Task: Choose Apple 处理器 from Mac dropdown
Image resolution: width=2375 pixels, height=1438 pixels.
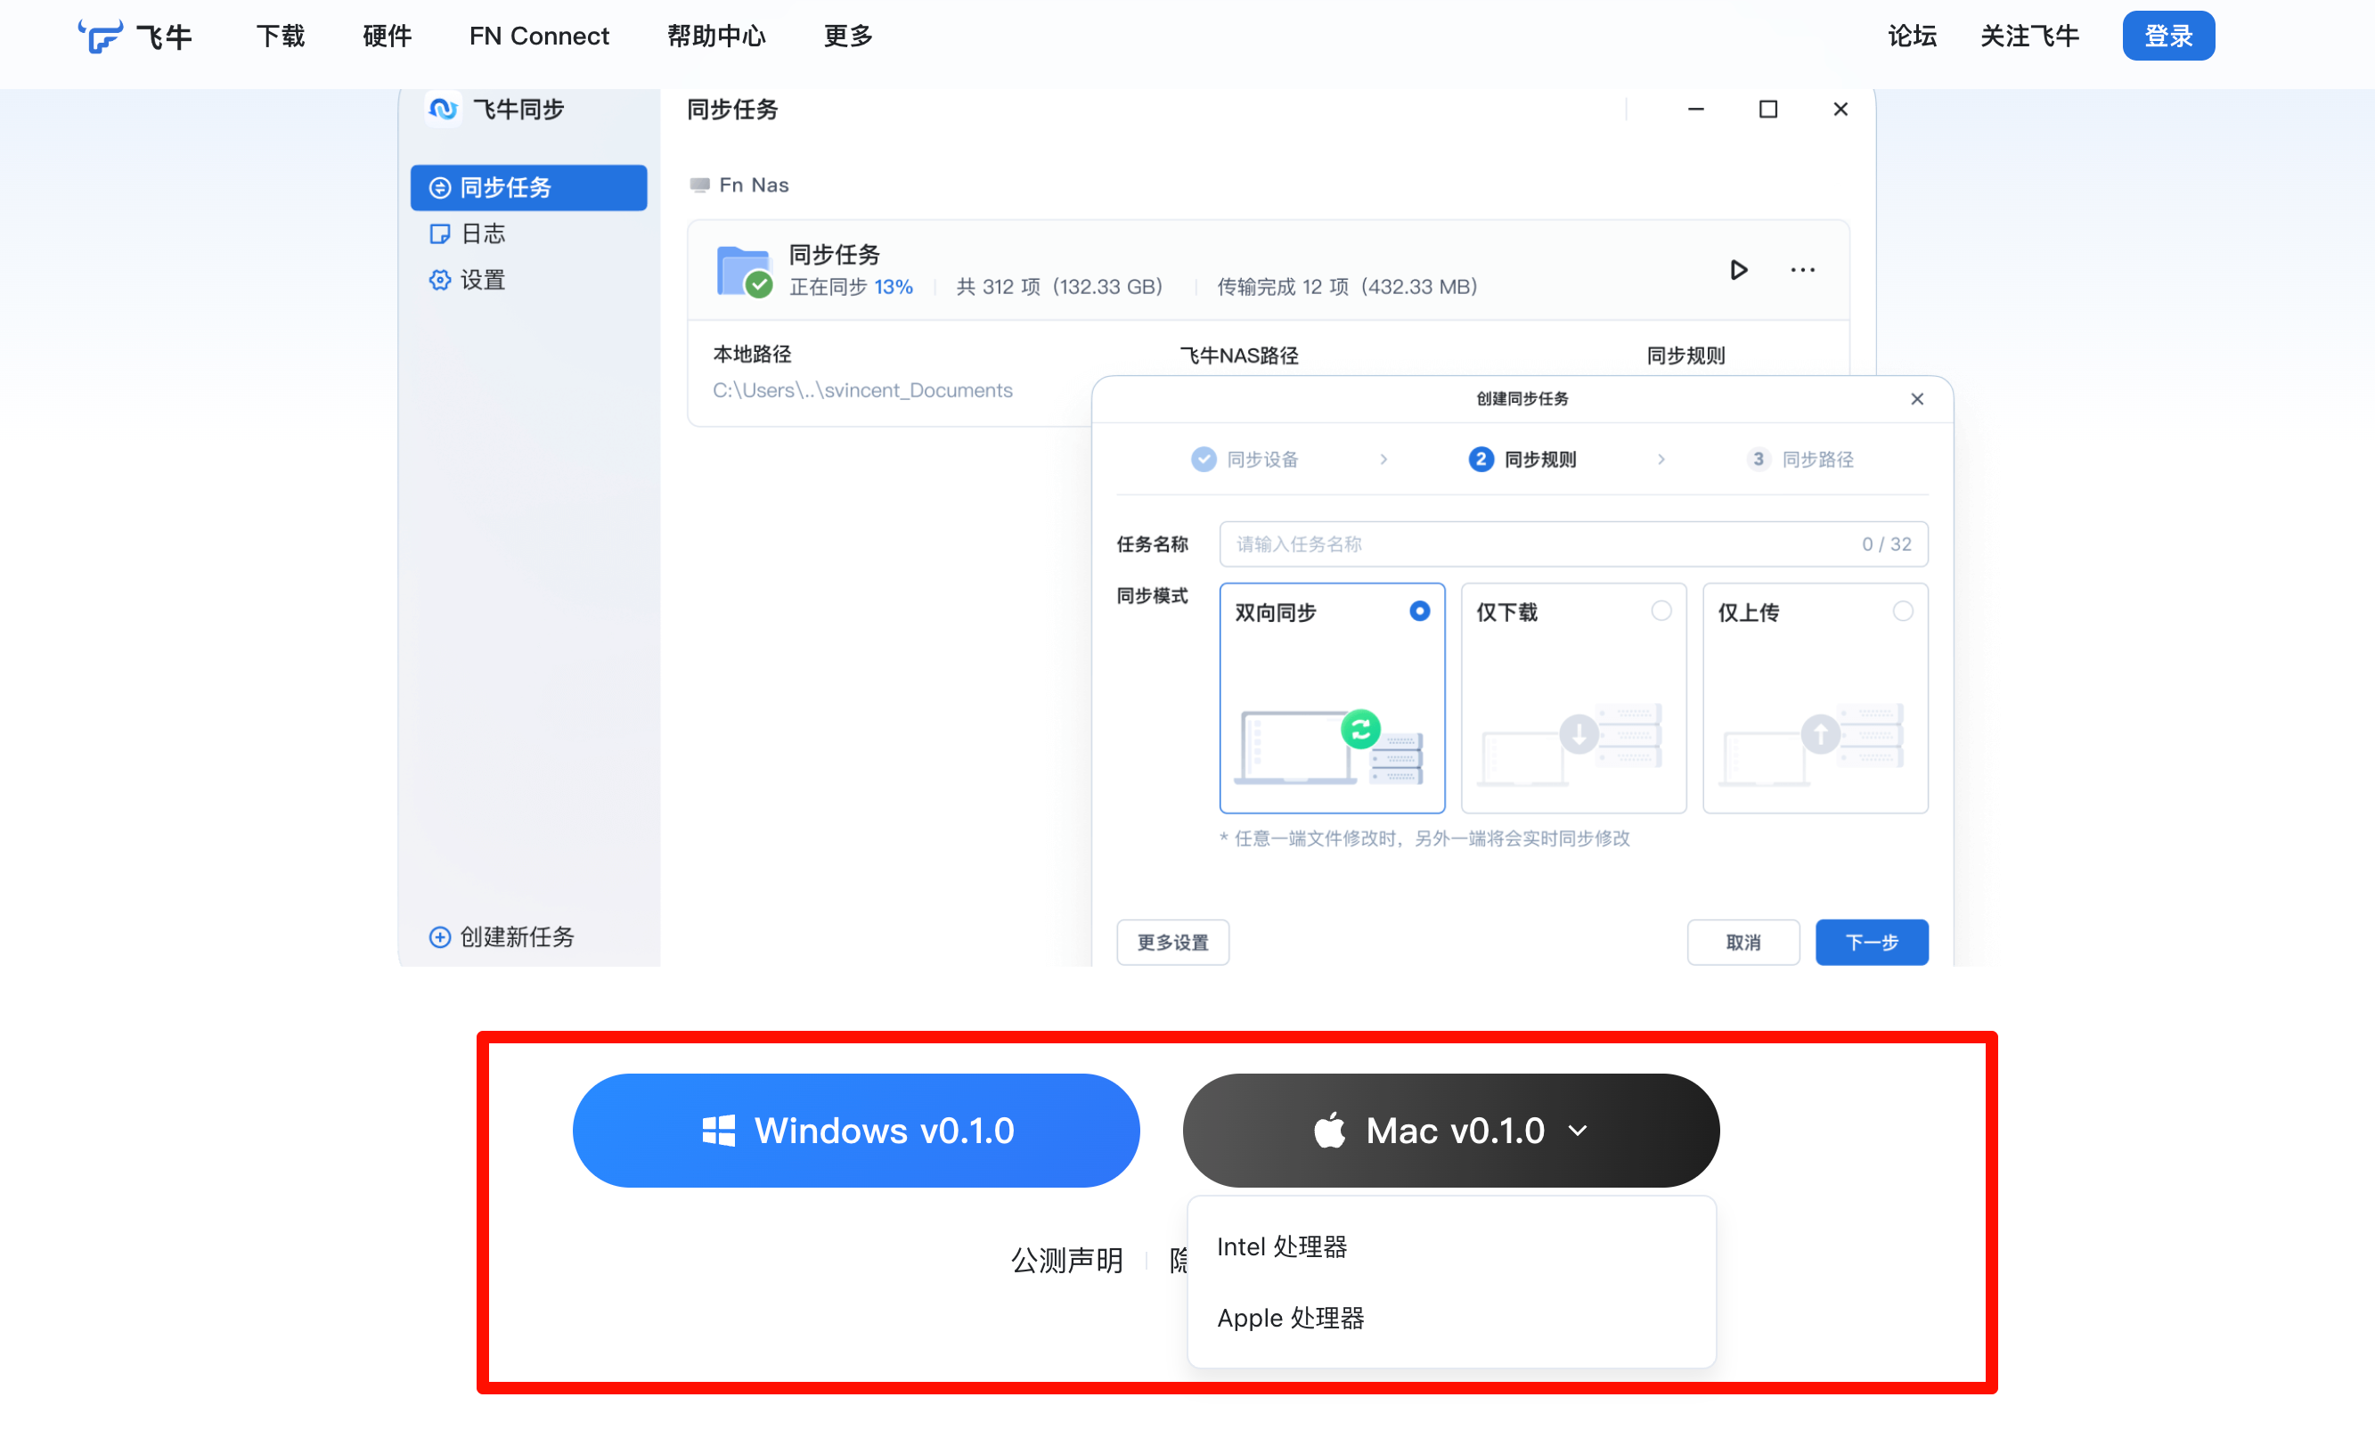Action: pos(1291,1318)
